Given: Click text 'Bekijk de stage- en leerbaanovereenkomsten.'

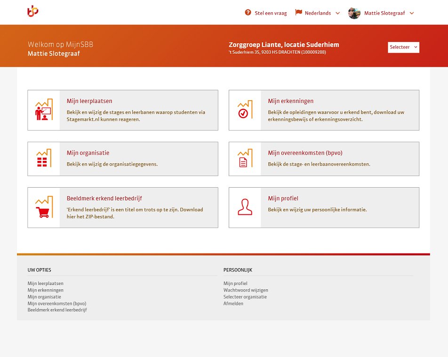Looking at the screenshot, I should (x=319, y=164).
